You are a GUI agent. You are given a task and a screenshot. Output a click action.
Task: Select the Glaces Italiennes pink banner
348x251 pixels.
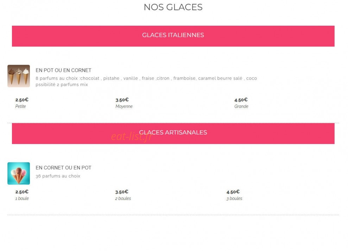[173, 36]
